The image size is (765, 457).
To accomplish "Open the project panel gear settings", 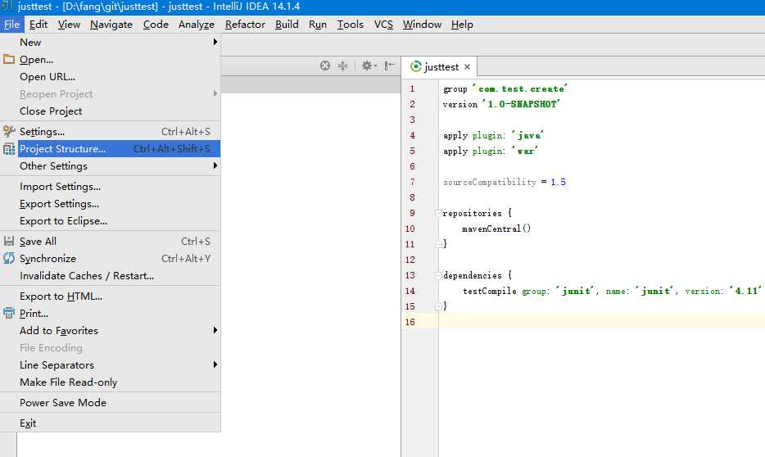I will pyautogui.click(x=369, y=66).
